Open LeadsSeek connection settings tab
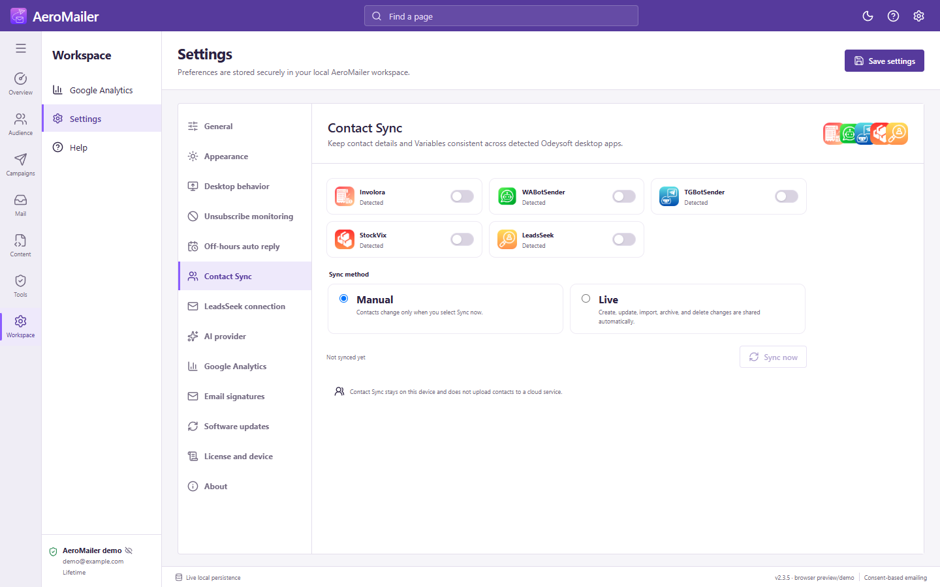This screenshot has width=940, height=587. coord(245,307)
